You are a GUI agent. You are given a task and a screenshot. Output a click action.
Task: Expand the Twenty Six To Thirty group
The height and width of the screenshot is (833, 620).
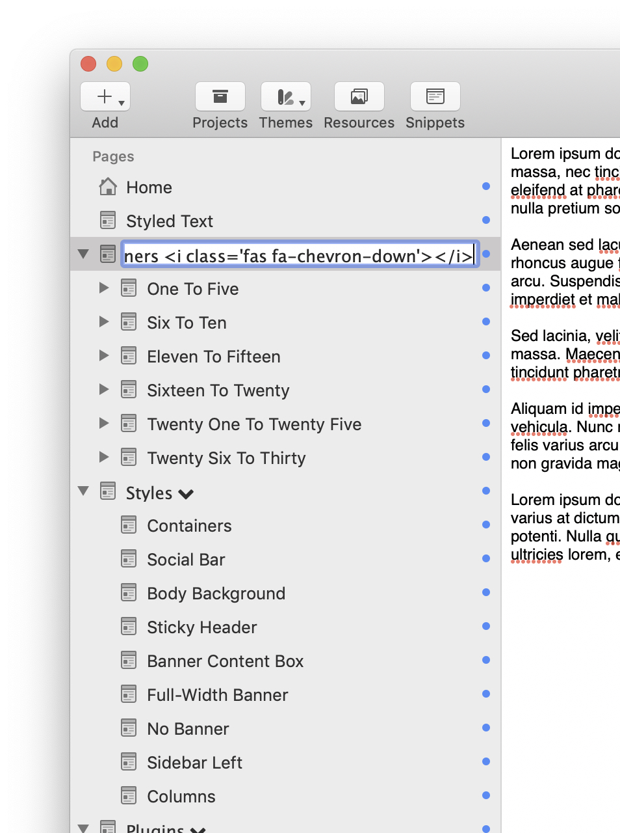(x=104, y=457)
